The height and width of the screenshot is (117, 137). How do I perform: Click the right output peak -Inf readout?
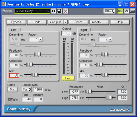point(72,39)
